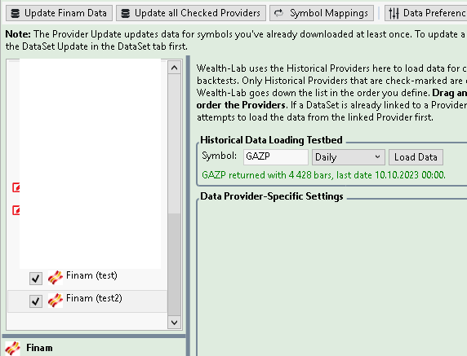Click database icon in Update Finam Data

[x=16, y=13]
